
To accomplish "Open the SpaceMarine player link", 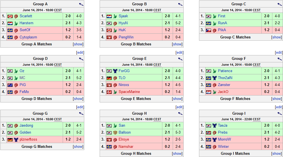I will click(x=129, y=92).
